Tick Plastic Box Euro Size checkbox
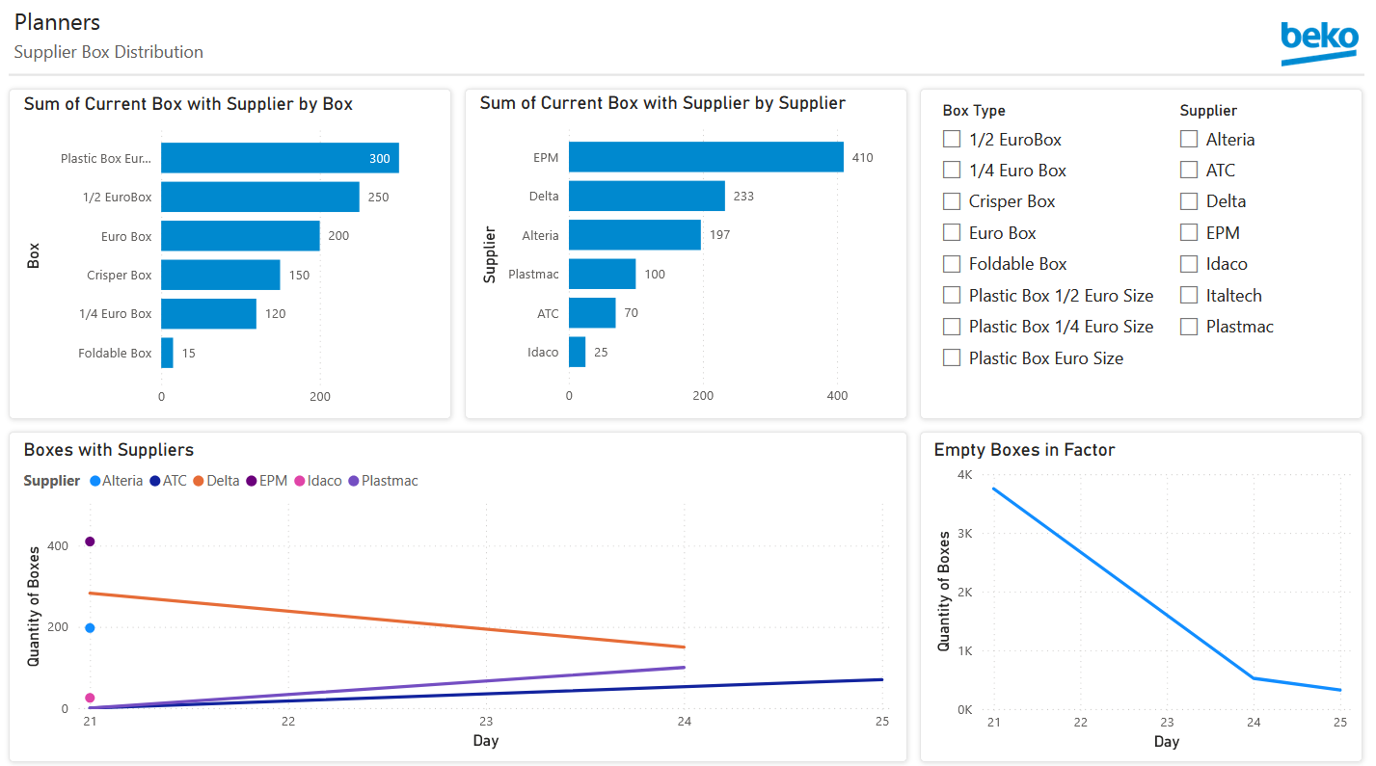The image size is (1376, 766). click(952, 357)
